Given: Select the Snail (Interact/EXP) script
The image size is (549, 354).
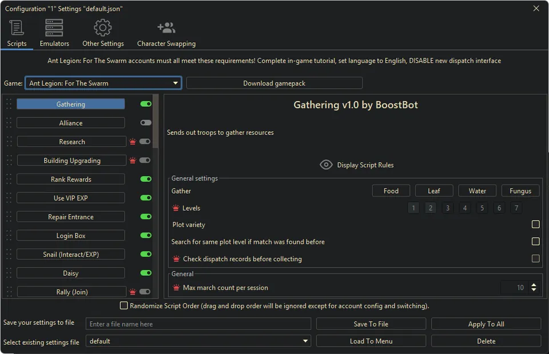Looking at the screenshot, I should click(71, 254).
